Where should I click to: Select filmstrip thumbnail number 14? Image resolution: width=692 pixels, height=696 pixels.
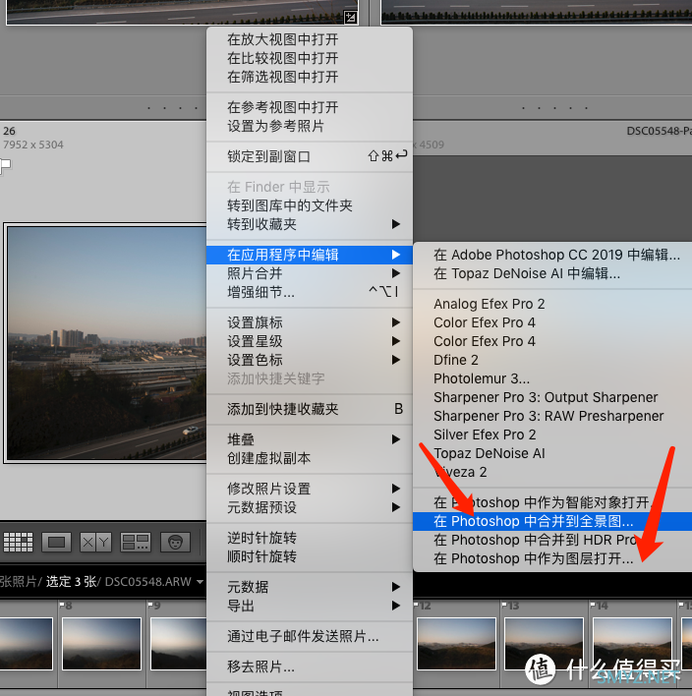point(632,644)
